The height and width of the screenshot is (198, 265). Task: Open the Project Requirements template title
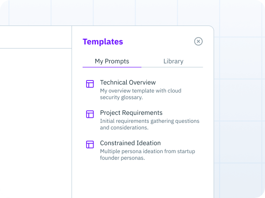coord(131,113)
